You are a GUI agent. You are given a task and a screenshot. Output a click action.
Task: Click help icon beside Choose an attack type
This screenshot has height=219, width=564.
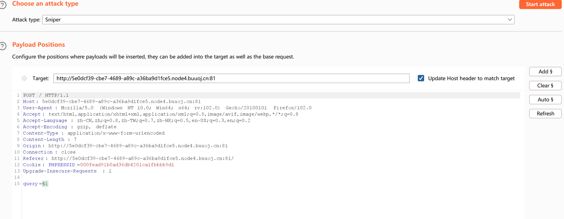(x=3, y=5)
